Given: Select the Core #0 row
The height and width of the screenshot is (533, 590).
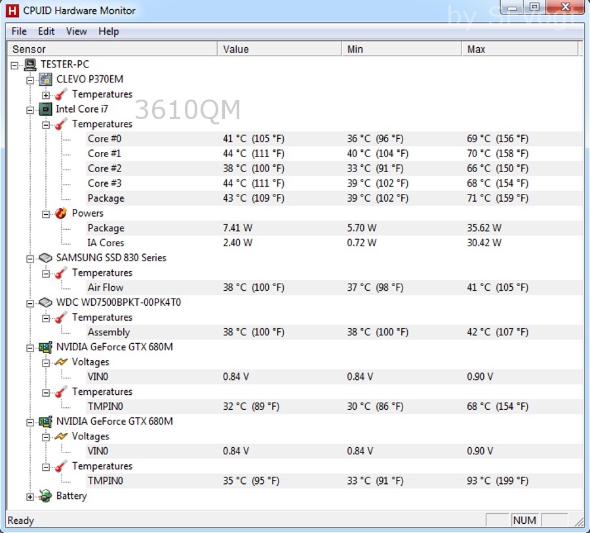Looking at the screenshot, I should click(x=334, y=139).
